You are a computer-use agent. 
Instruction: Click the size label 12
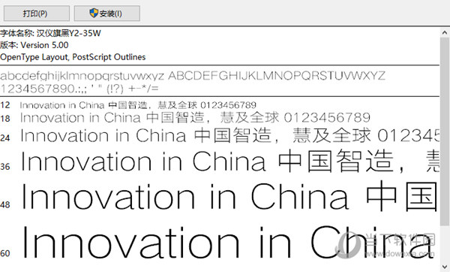[x=5, y=105]
